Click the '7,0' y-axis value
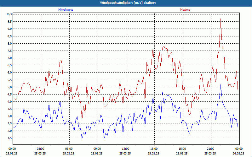 10,58
